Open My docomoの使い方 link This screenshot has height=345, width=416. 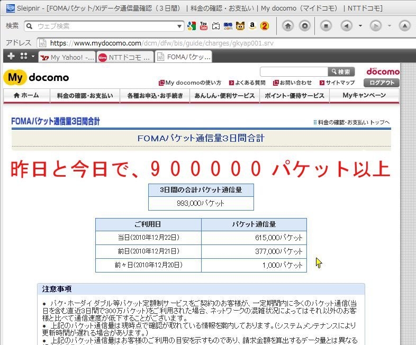[190, 83]
